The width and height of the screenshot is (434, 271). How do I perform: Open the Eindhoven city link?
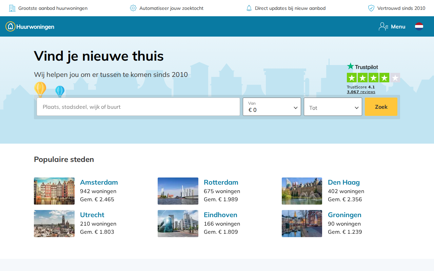click(220, 215)
